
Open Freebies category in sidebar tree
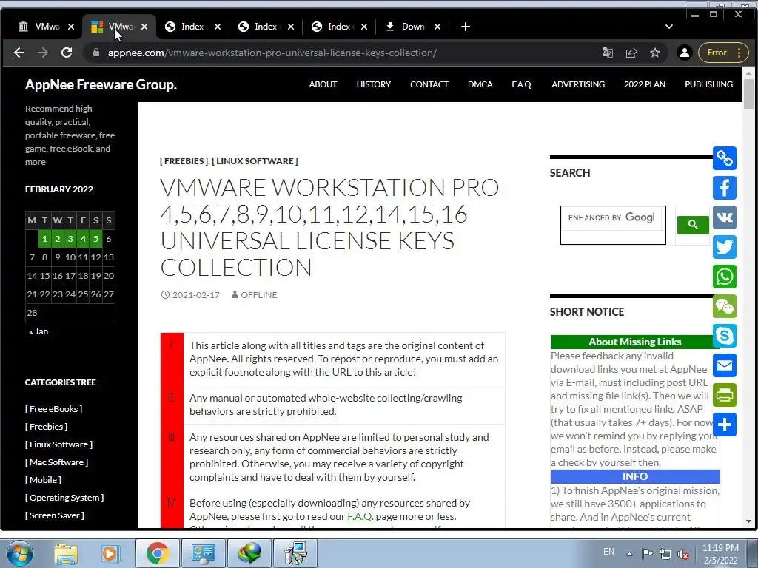47,427
